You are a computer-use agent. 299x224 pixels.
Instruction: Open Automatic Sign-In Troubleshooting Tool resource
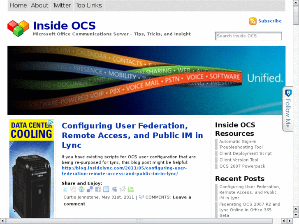point(241,144)
